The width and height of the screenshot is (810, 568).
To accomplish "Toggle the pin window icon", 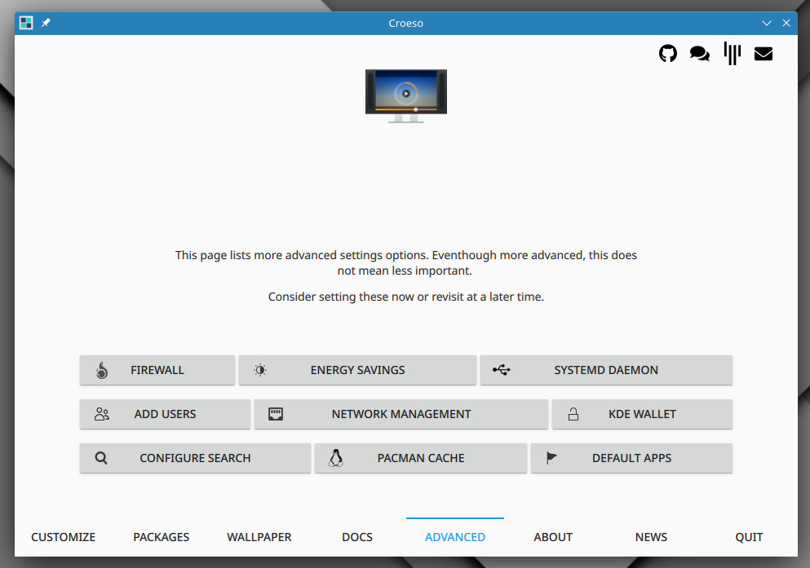I will (46, 23).
